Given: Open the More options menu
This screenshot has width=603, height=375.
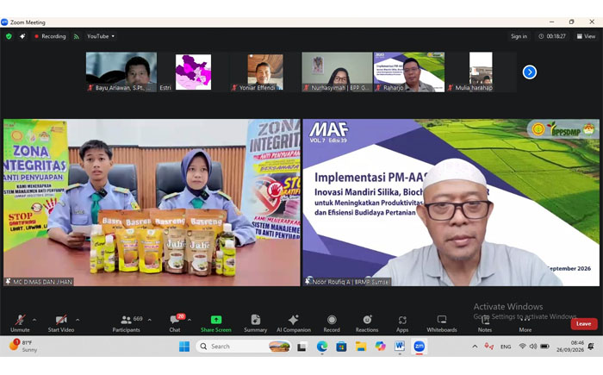Looking at the screenshot, I should coord(525,323).
